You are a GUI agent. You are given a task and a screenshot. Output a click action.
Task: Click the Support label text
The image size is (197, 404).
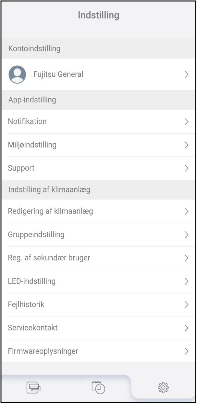click(x=21, y=168)
